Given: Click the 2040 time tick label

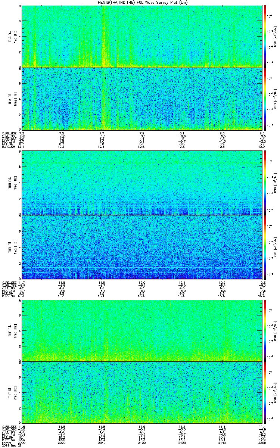Looking at the screenshot, I should tap(102, 442).
